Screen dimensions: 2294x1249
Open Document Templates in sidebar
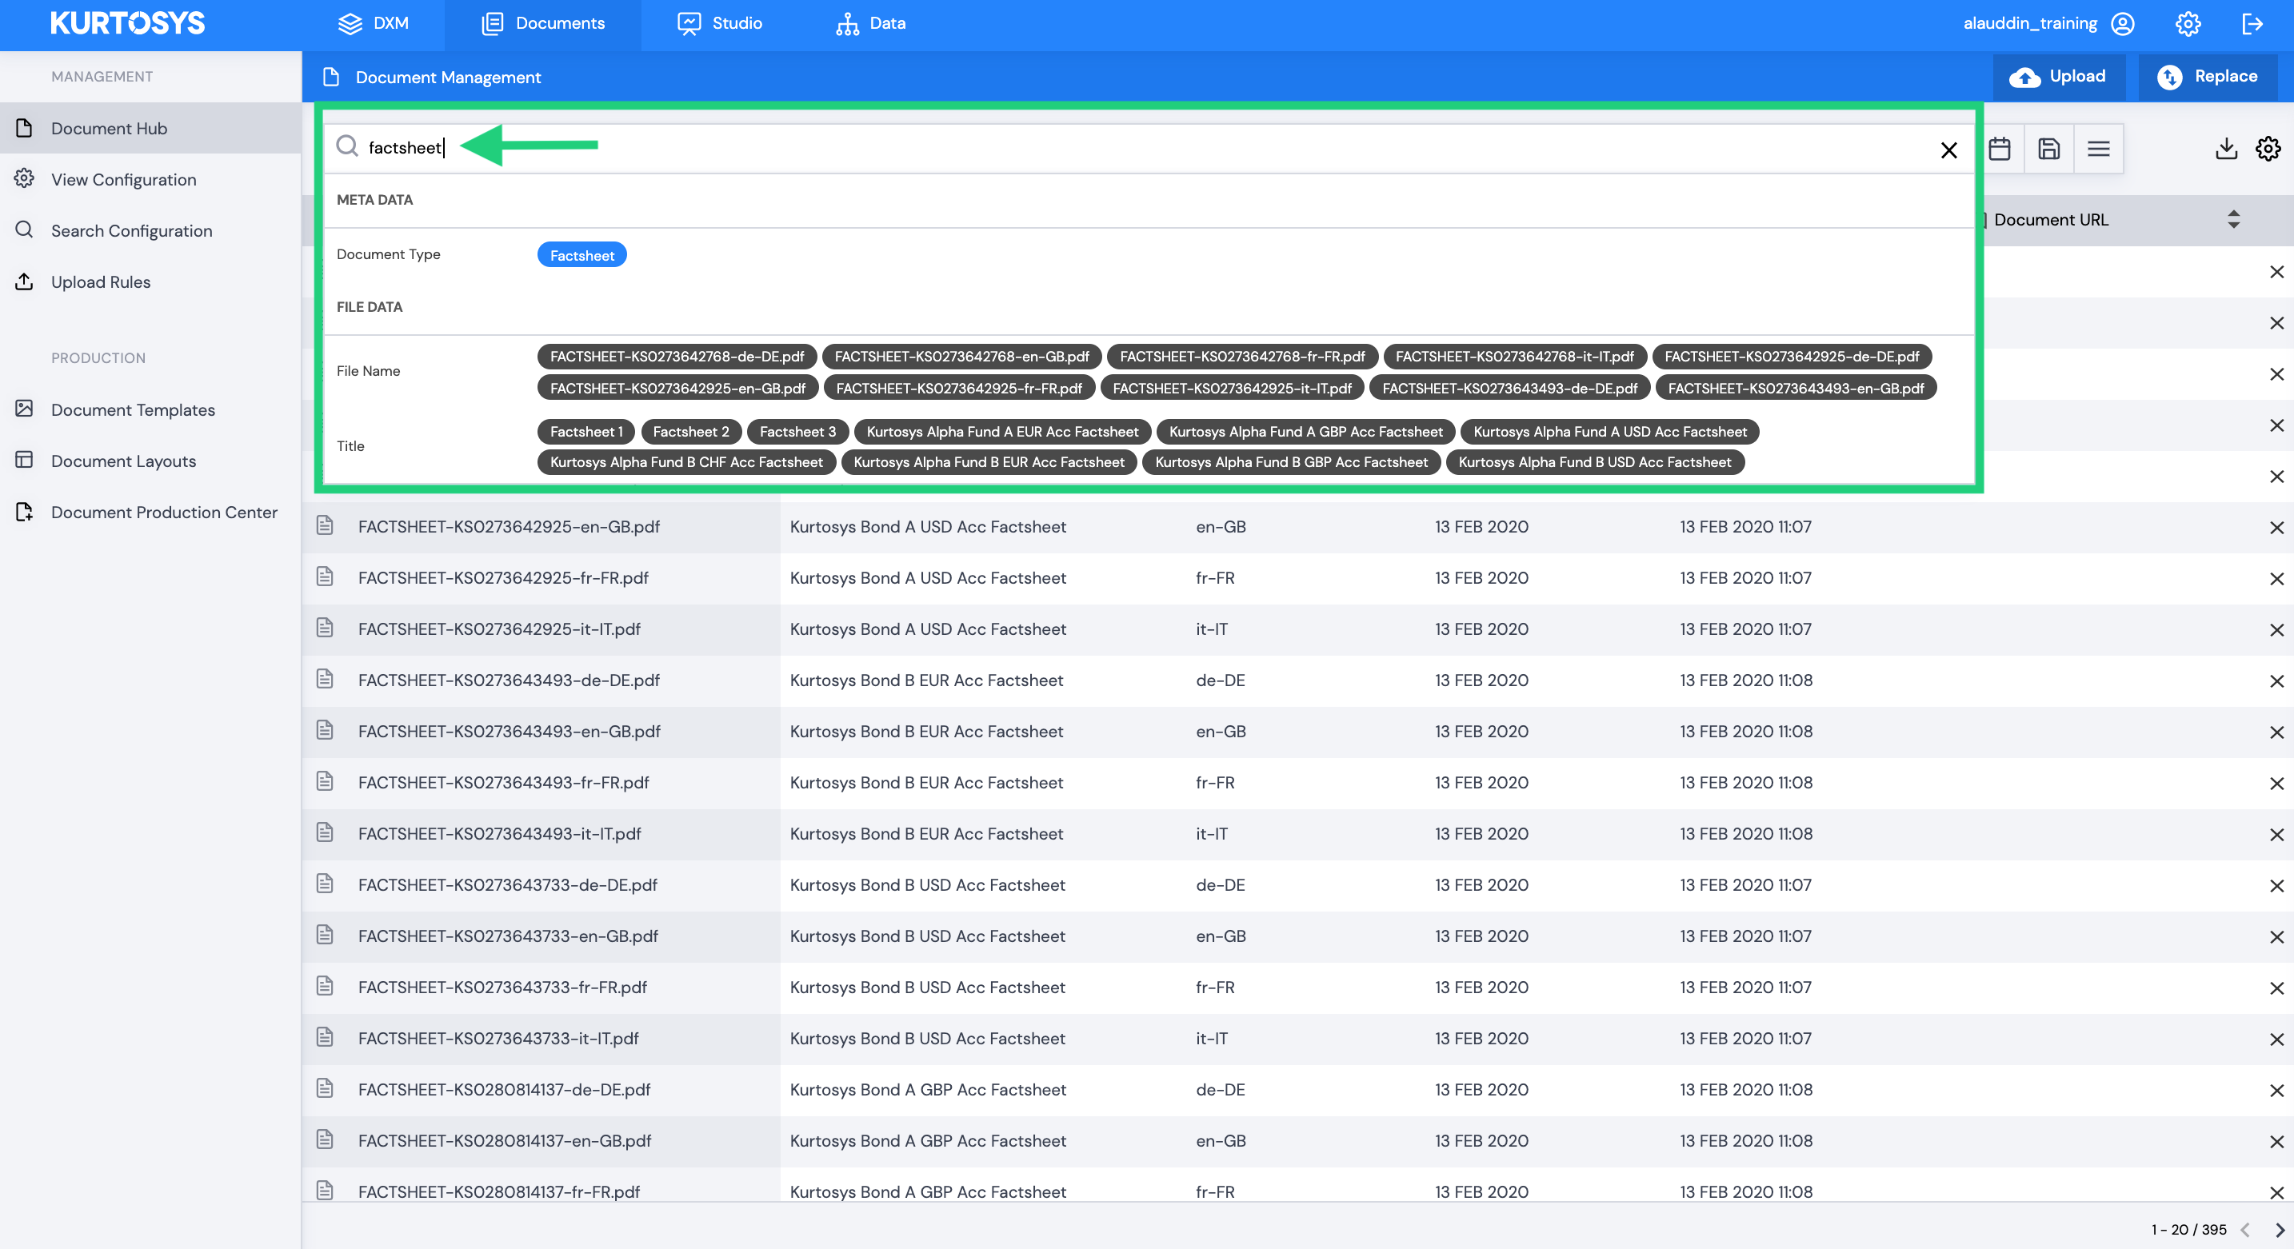coord(150,410)
